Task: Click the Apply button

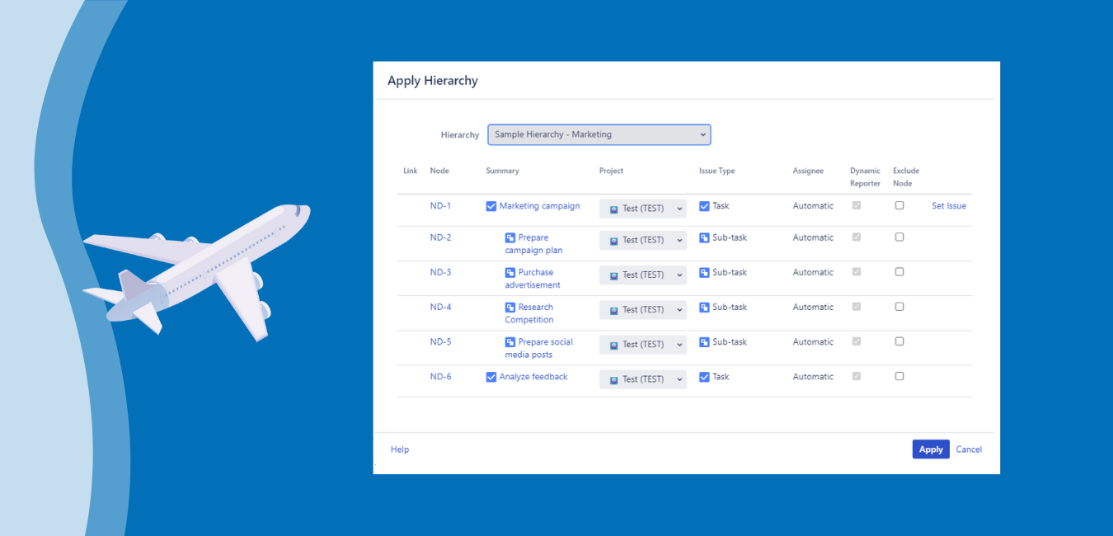Action: coord(931,449)
